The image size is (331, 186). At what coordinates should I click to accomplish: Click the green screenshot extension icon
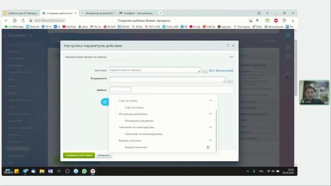(x=267, y=21)
